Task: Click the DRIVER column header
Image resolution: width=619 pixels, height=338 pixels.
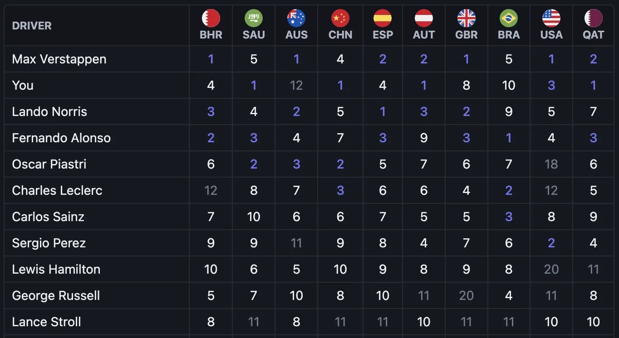Action: 32,26
